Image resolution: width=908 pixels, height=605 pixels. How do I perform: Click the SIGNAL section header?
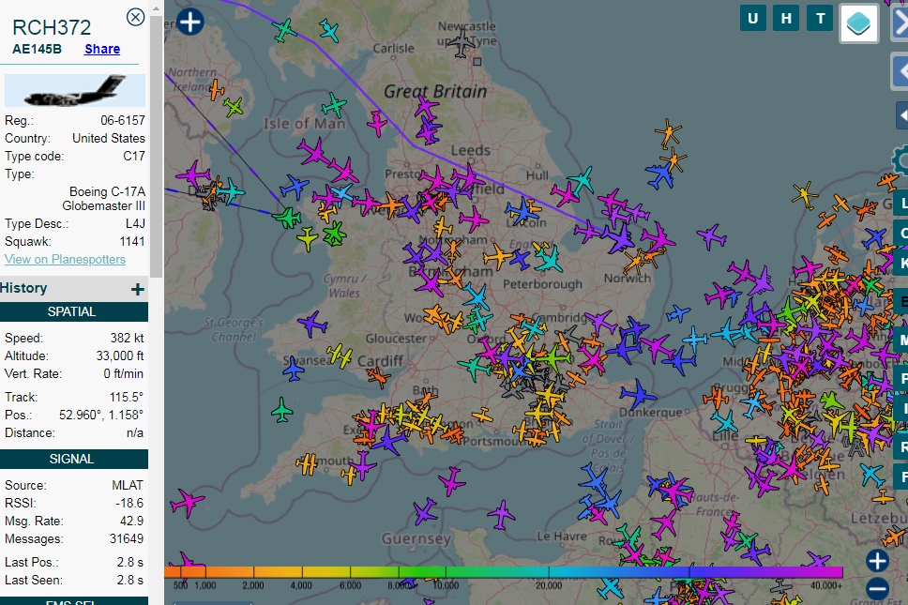tap(72, 459)
